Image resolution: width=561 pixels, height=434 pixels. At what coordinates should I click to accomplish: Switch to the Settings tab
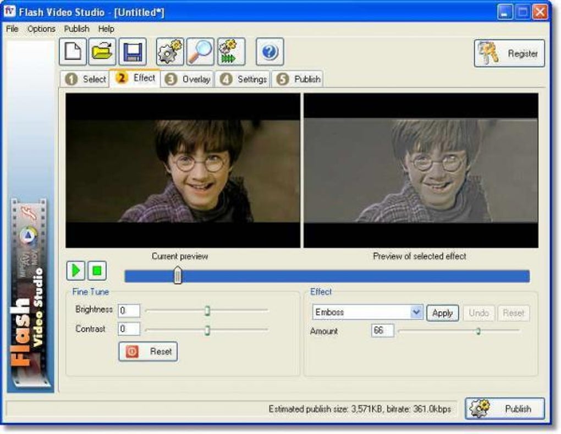tap(243, 79)
